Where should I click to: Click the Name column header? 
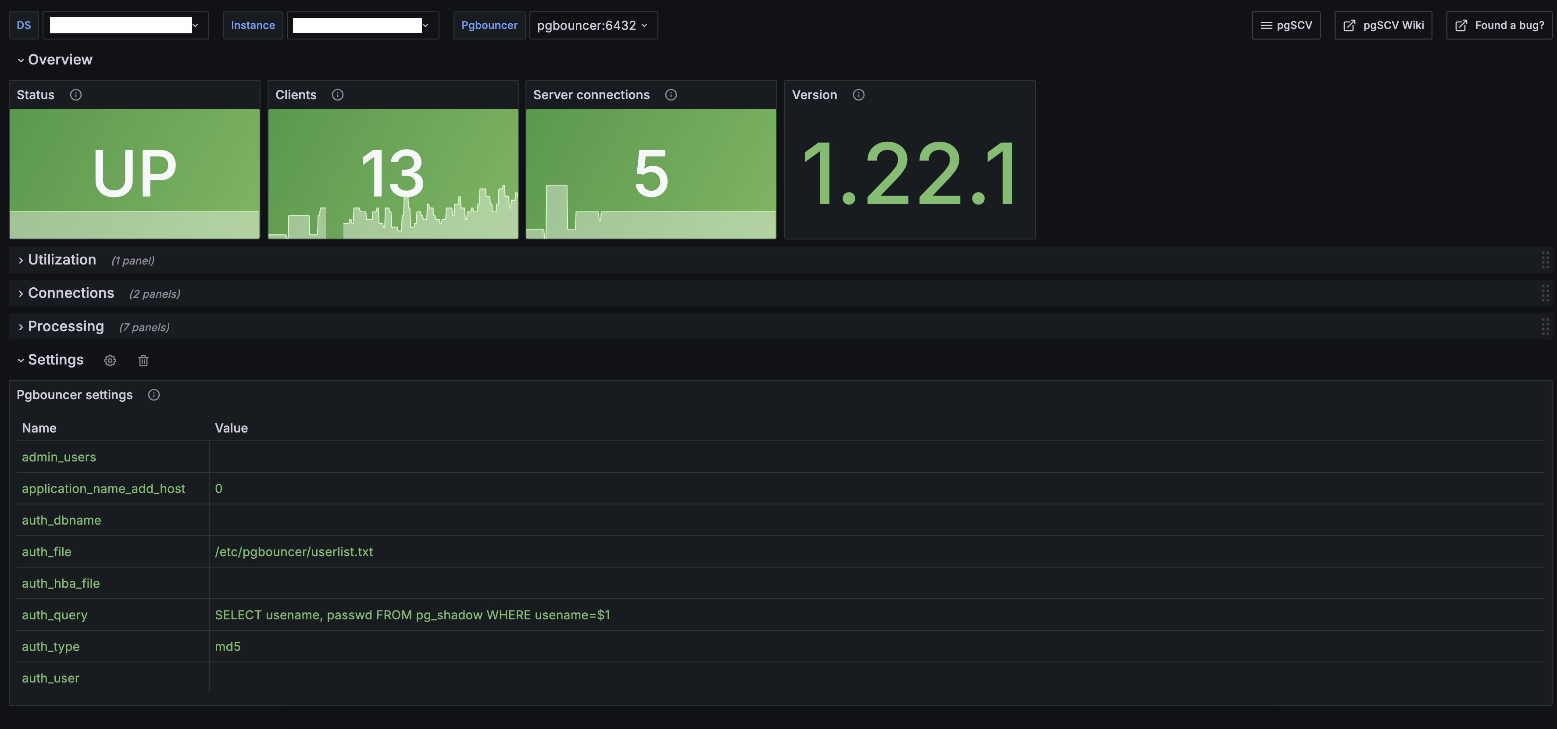pos(39,428)
